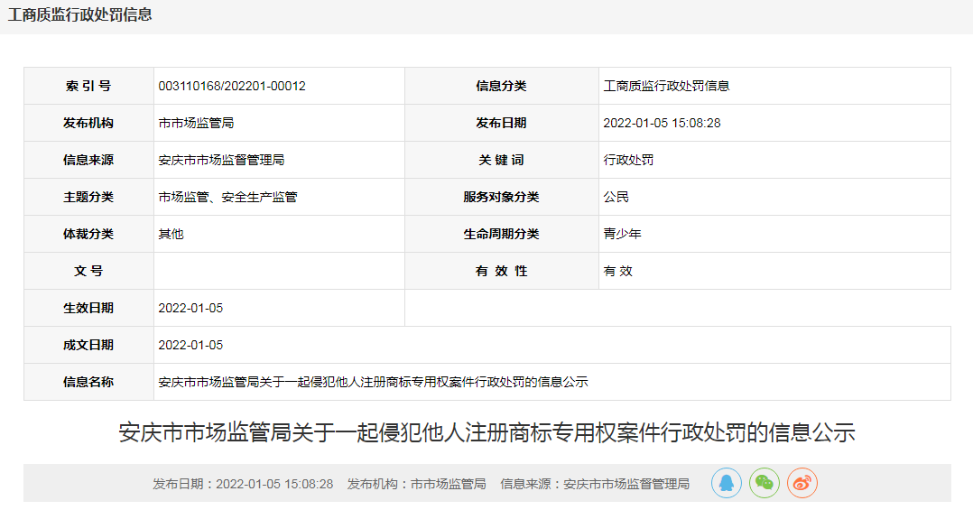This screenshot has height=510, width=973.
Task: Click the gray bar 信息来源 text
Action: tap(595, 484)
